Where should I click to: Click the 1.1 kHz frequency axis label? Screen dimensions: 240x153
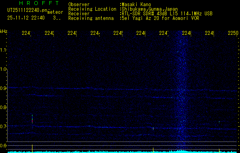[4, 50]
